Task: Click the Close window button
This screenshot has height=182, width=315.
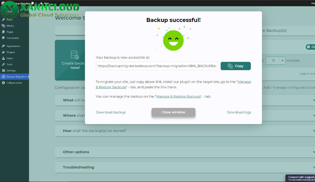Action: pyautogui.click(x=173, y=112)
